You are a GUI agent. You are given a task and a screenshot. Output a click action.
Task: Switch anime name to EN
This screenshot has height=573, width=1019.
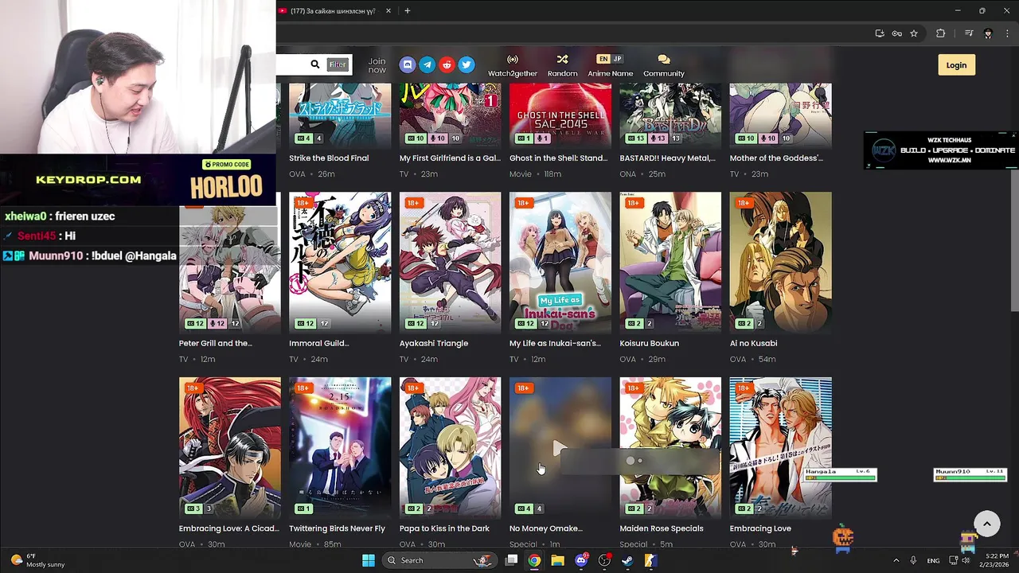pos(603,59)
